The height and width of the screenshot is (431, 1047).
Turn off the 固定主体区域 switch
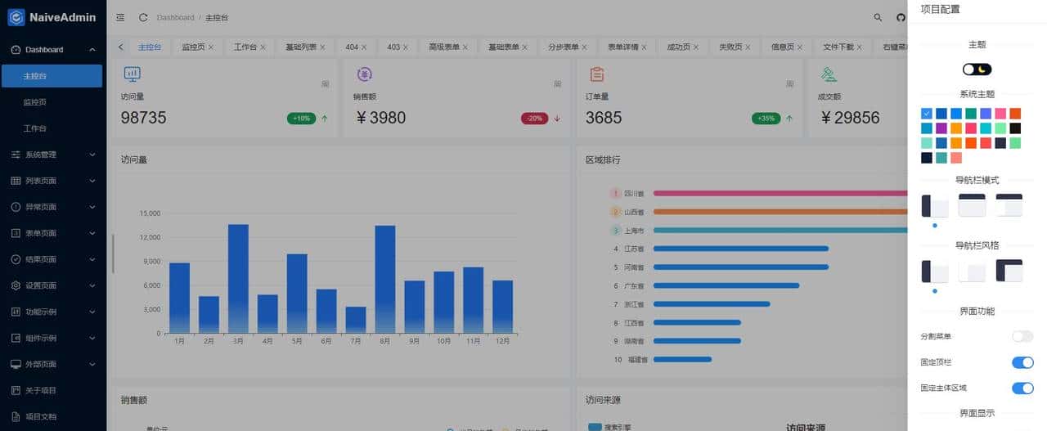click(1022, 388)
